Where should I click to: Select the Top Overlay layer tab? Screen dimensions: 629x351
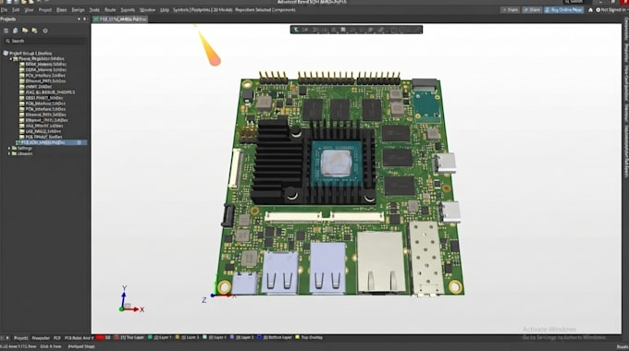(x=312, y=338)
